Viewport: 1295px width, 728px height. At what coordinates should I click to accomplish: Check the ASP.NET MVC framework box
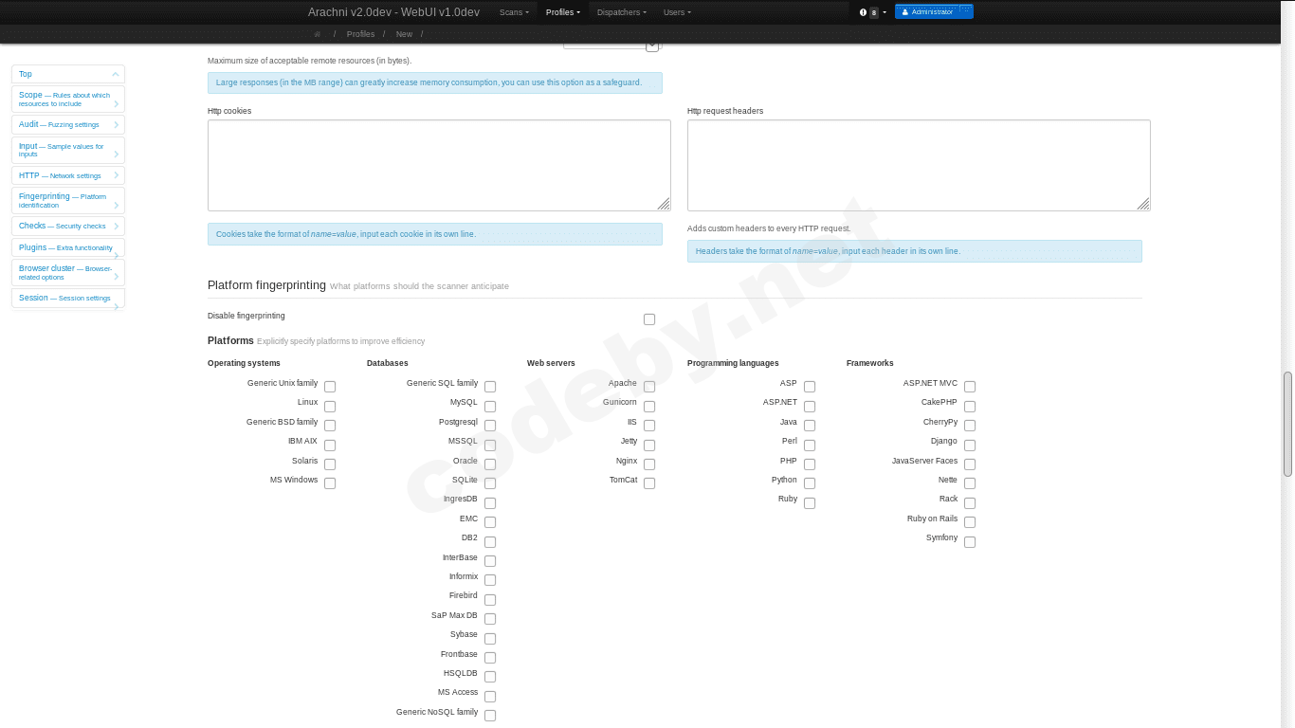tap(970, 387)
